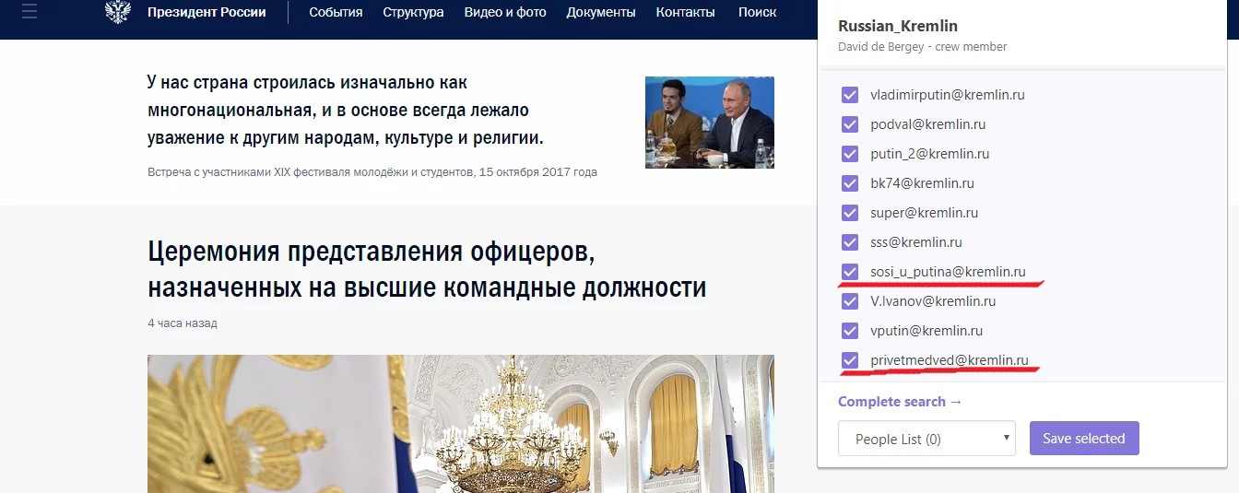Click the Встреча с участниками XIX фестиваля caption
Viewport: 1239px width, 493px height.
coord(372,172)
